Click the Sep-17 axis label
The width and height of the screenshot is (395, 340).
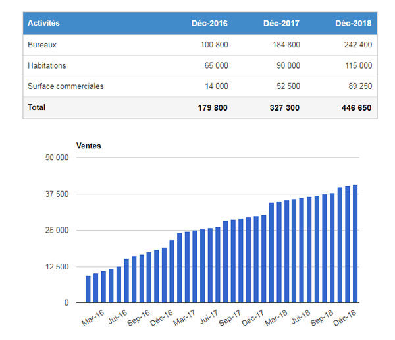click(x=230, y=318)
